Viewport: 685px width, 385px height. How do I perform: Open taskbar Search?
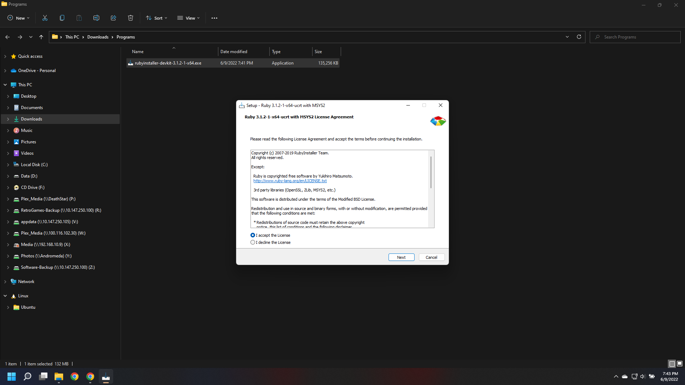27,376
